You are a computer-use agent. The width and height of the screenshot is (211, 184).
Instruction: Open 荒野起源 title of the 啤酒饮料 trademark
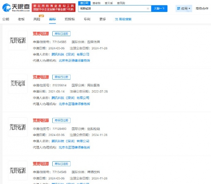(41, 164)
